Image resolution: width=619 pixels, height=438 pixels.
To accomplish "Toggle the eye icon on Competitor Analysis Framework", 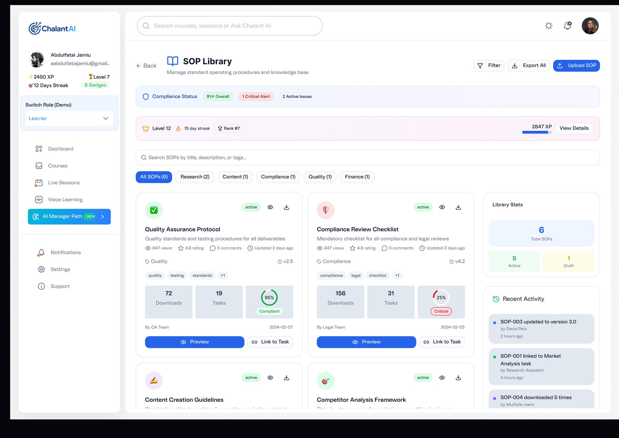I will click(x=442, y=378).
